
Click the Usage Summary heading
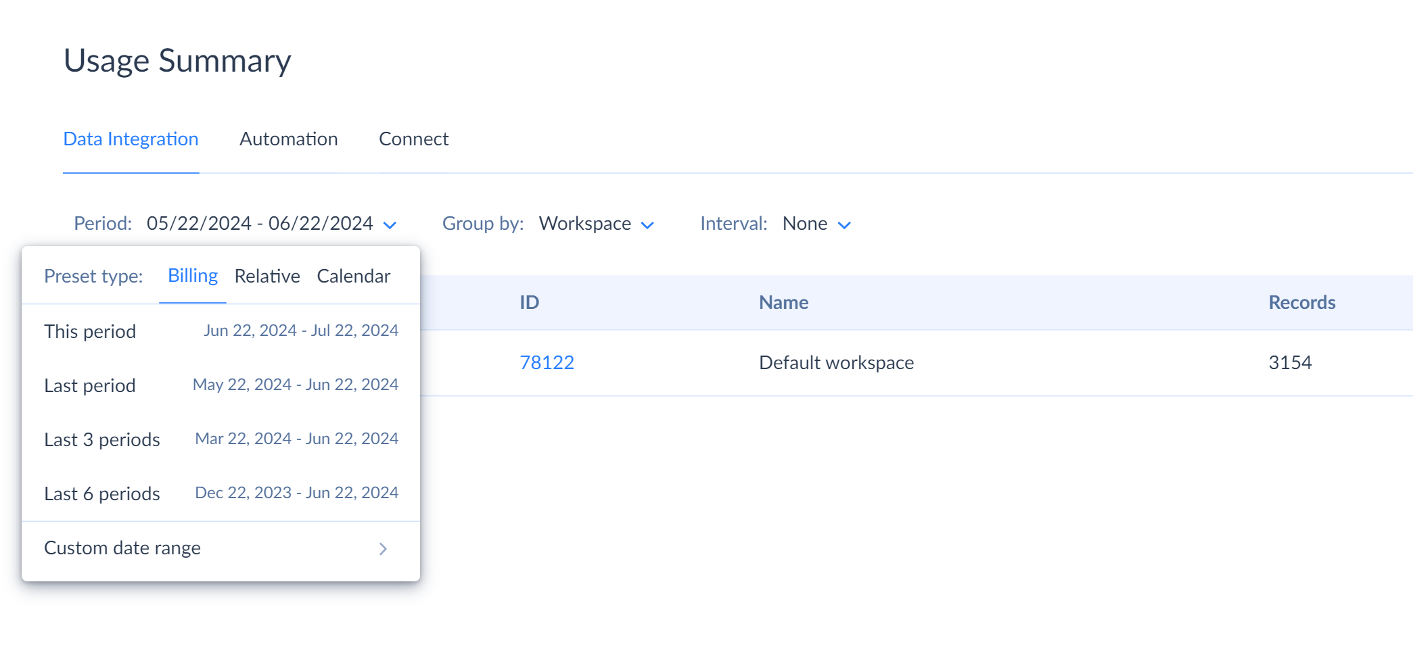pos(177,61)
